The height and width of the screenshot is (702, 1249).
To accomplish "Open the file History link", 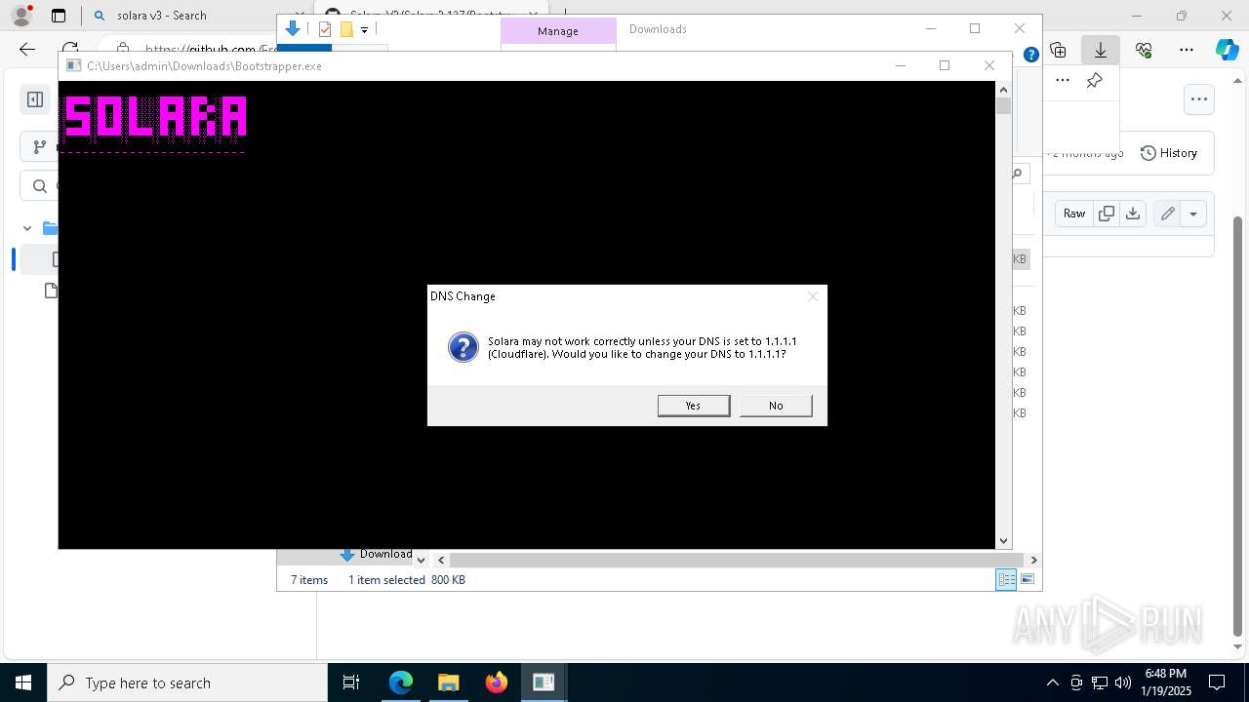I will [x=1169, y=153].
